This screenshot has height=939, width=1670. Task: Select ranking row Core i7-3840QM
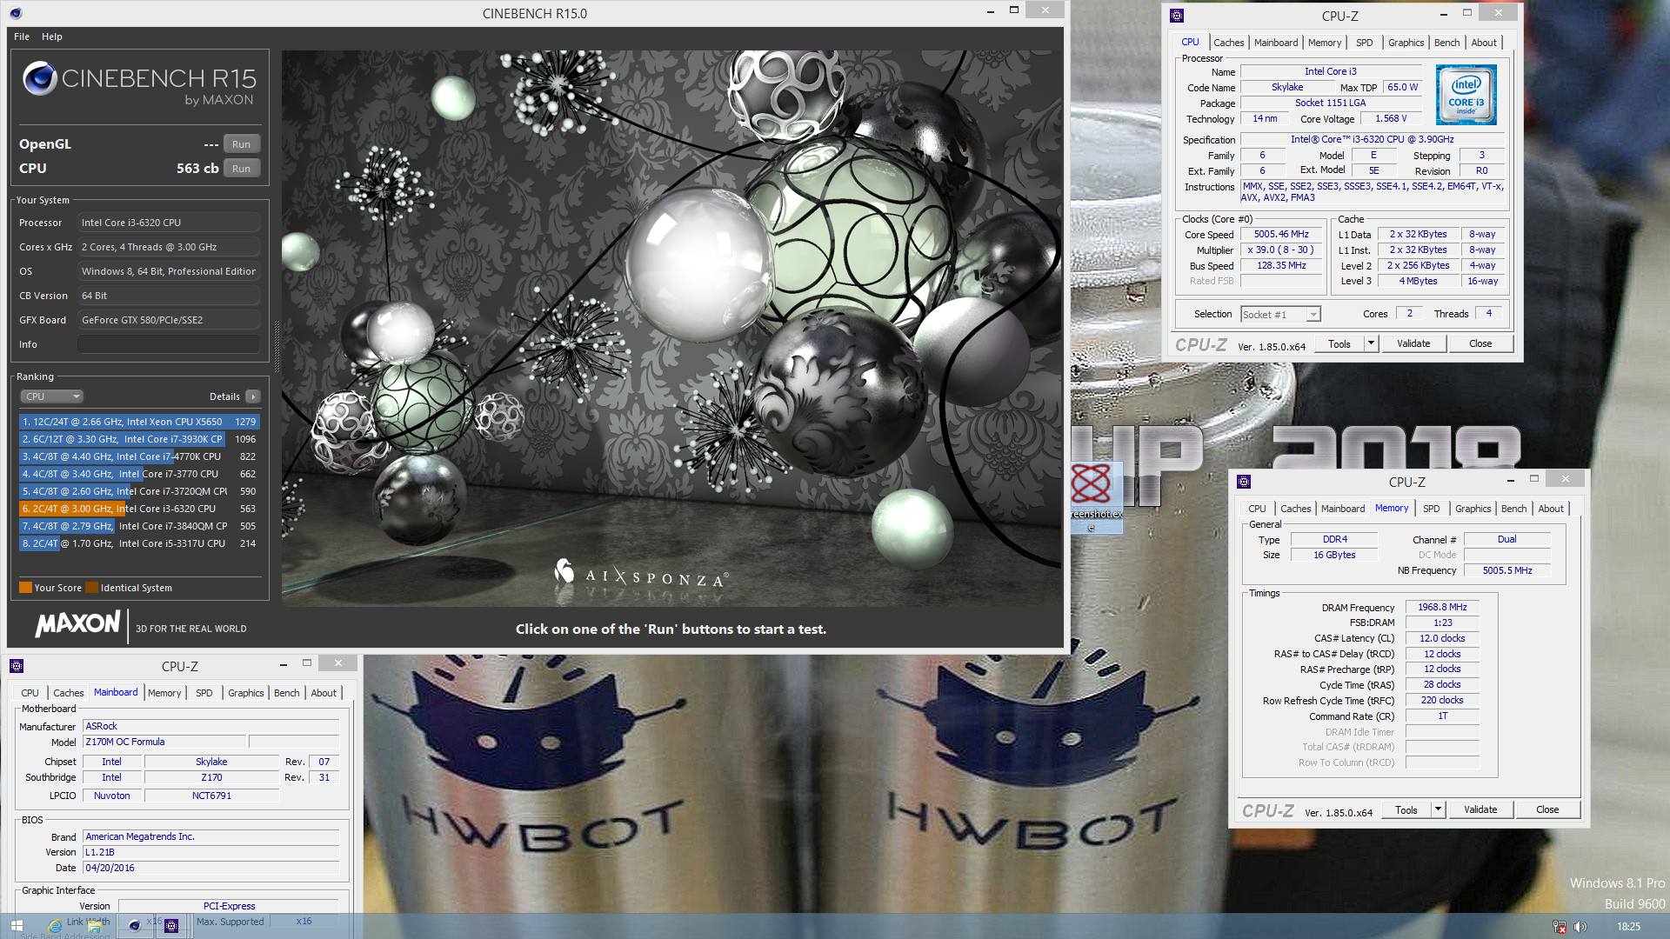139,526
